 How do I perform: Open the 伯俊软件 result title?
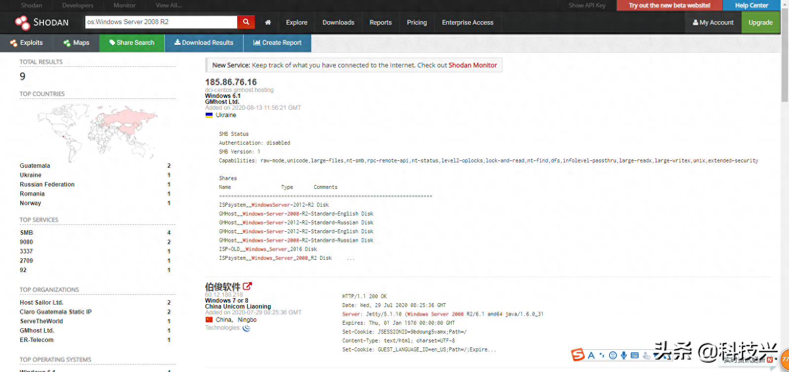222,287
